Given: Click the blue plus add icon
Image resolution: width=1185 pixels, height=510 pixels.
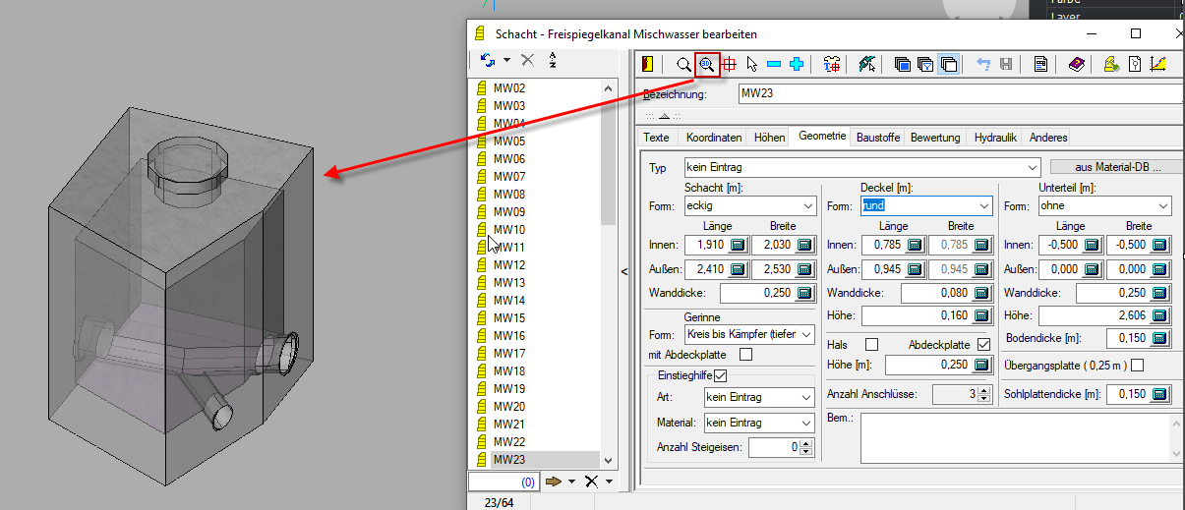Looking at the screenshot, I should 797,65.
